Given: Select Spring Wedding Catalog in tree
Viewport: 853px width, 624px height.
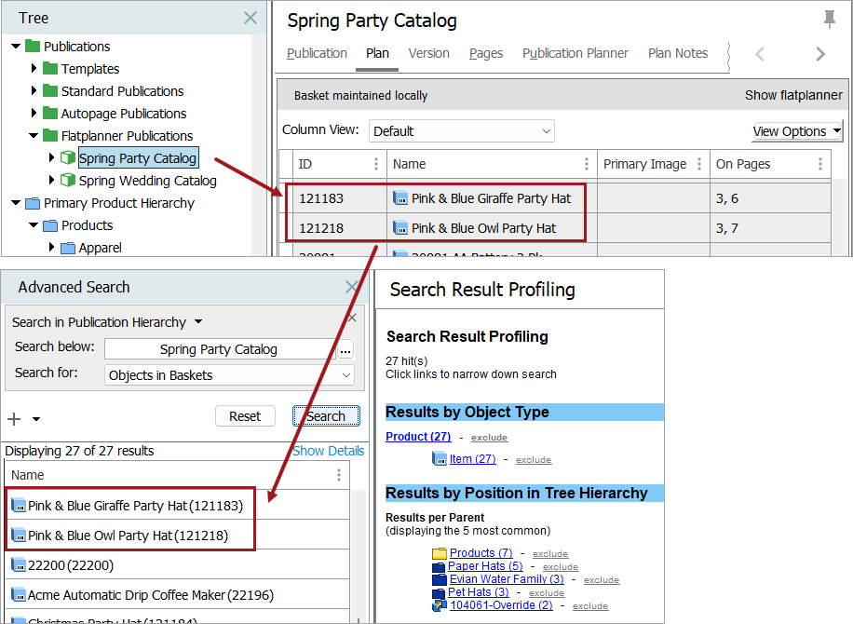Looking at the screenshot, I should click(147, 181).
